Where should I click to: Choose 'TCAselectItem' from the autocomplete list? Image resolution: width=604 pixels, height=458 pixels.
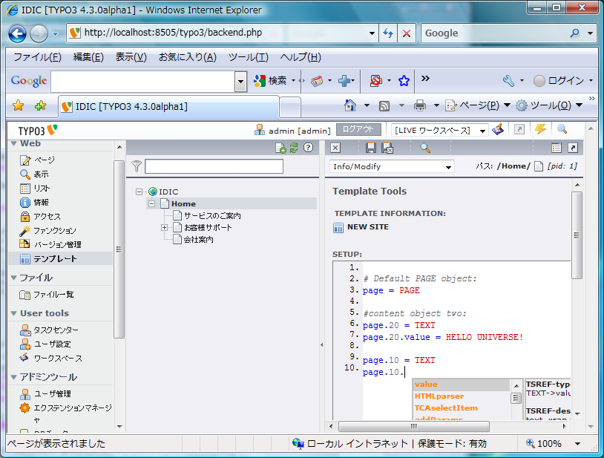pos(462,408)
